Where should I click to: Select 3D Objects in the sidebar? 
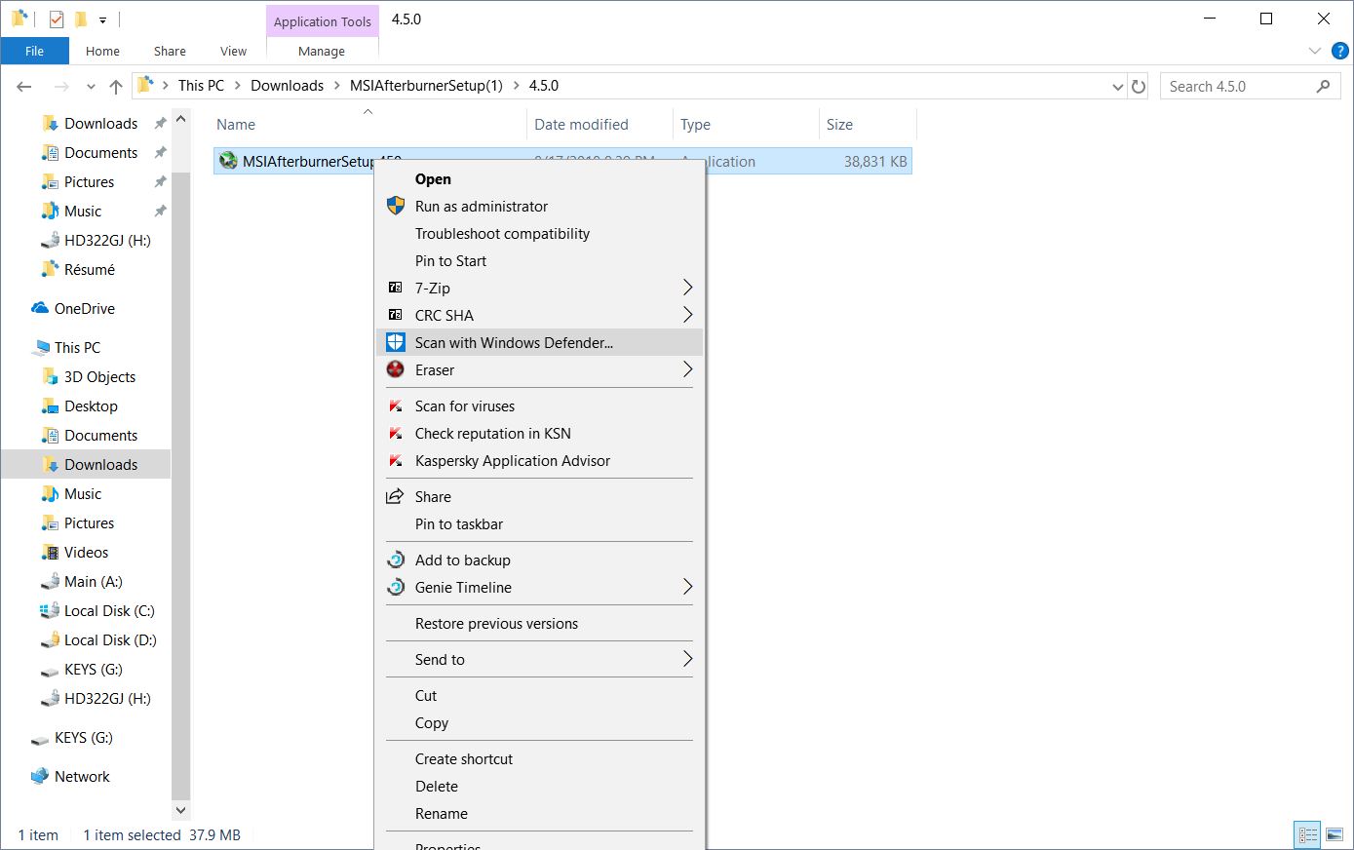tap(99, 376)
